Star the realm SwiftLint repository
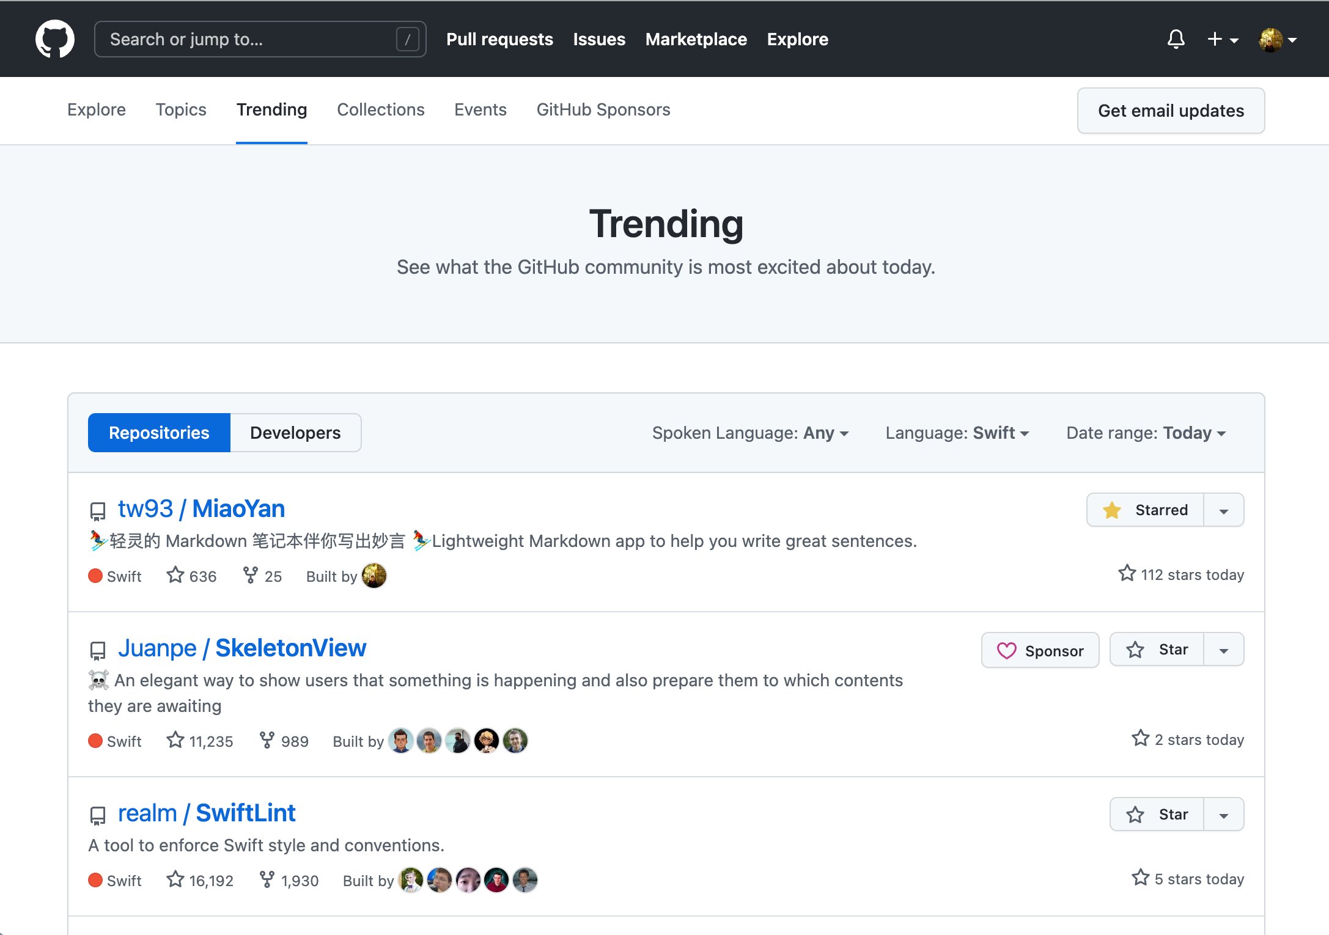 coord(1157,814)
